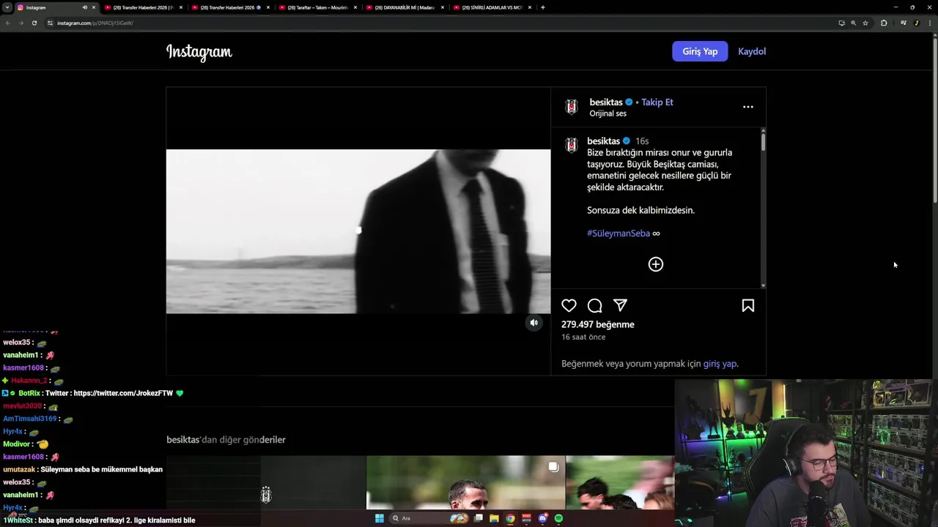Open File Explorer from taskbar
The width and height of the screenshot is (938, 527).
(495, 518)
